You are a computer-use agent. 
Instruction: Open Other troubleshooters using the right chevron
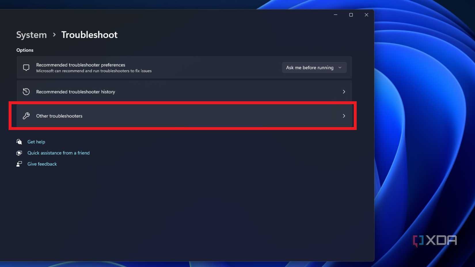pyautogui.click(x=344, y=116)
